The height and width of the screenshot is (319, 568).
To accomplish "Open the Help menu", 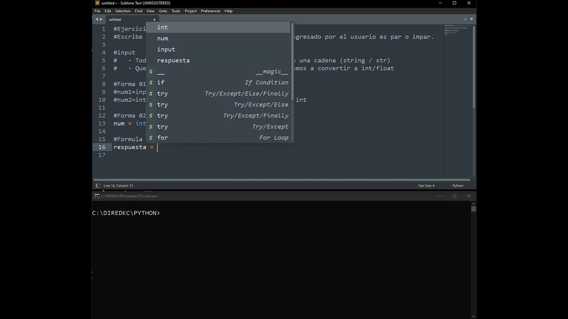I will click(x=229, y=11).
